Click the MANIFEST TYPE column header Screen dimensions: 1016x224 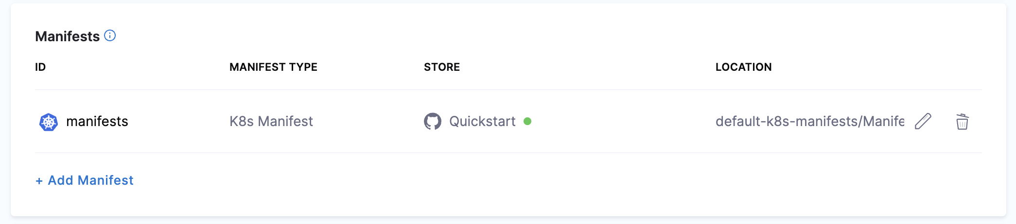click(x=273, y=67)
